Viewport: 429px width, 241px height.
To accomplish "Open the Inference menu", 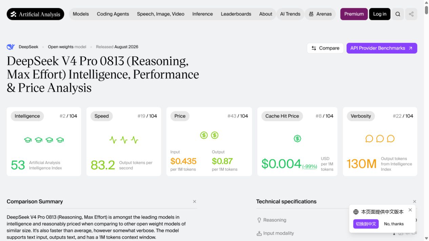I will (x=202, y=14).
